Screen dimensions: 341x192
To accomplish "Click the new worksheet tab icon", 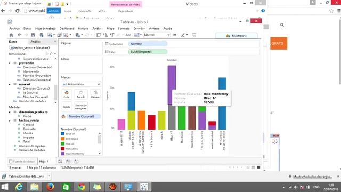I will (60, 162).
